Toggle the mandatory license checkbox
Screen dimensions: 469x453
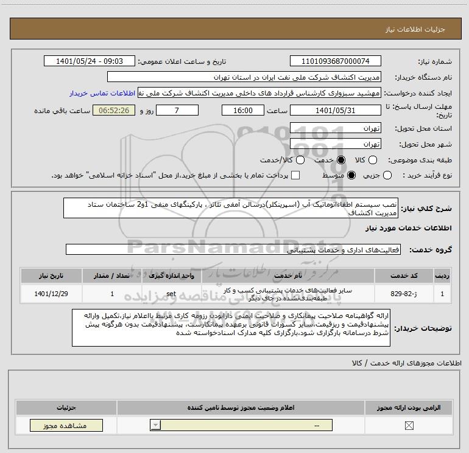click(x=409, y=426)
